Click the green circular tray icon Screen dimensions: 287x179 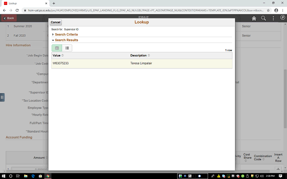pyautogui.click(x=243, y=176)
